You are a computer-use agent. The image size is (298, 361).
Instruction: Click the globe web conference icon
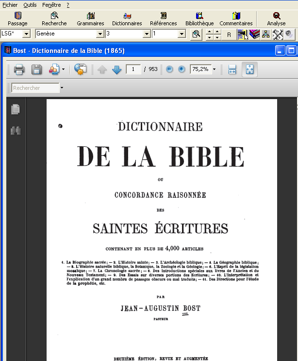pos(80,69)
